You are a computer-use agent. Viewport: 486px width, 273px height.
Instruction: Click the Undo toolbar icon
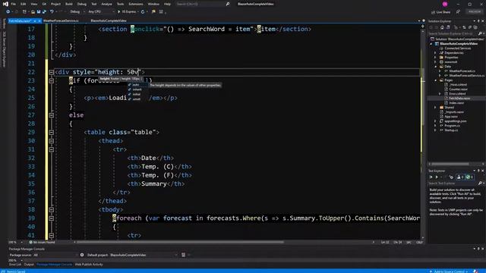click(x=52, y=12)
